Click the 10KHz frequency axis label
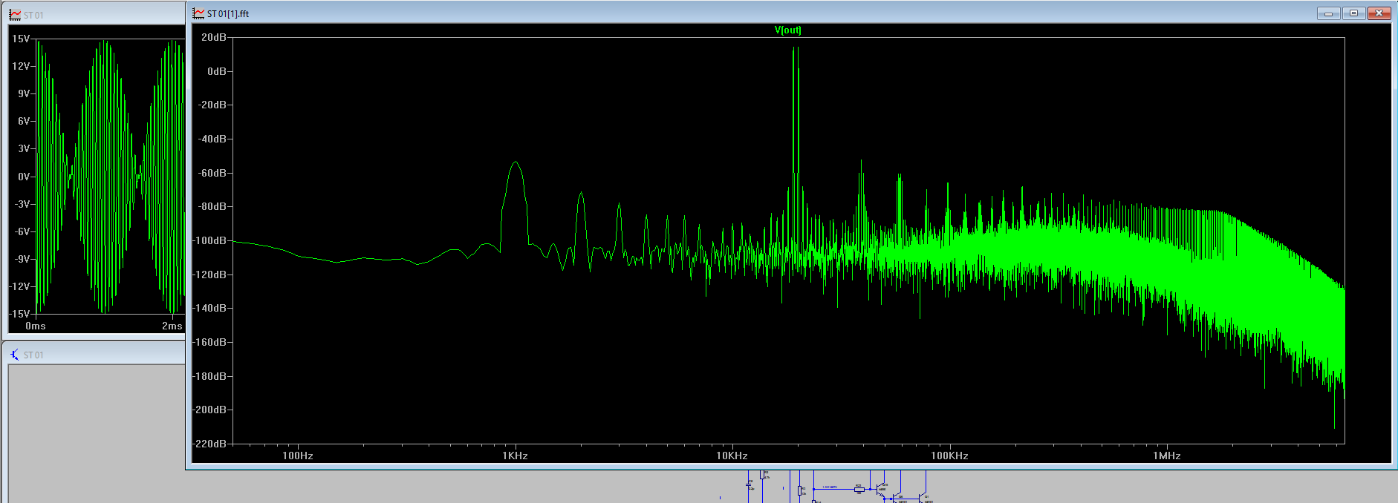 732,456
